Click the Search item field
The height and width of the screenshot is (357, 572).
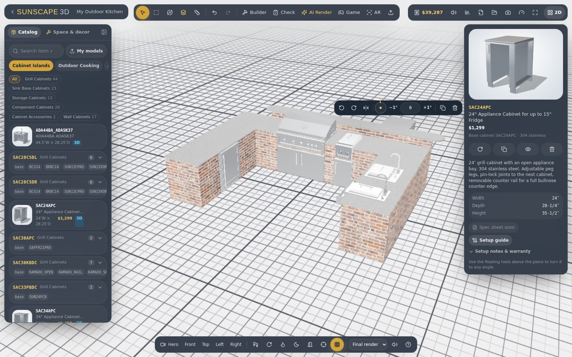pyautogui.click(x=36, y=51)
